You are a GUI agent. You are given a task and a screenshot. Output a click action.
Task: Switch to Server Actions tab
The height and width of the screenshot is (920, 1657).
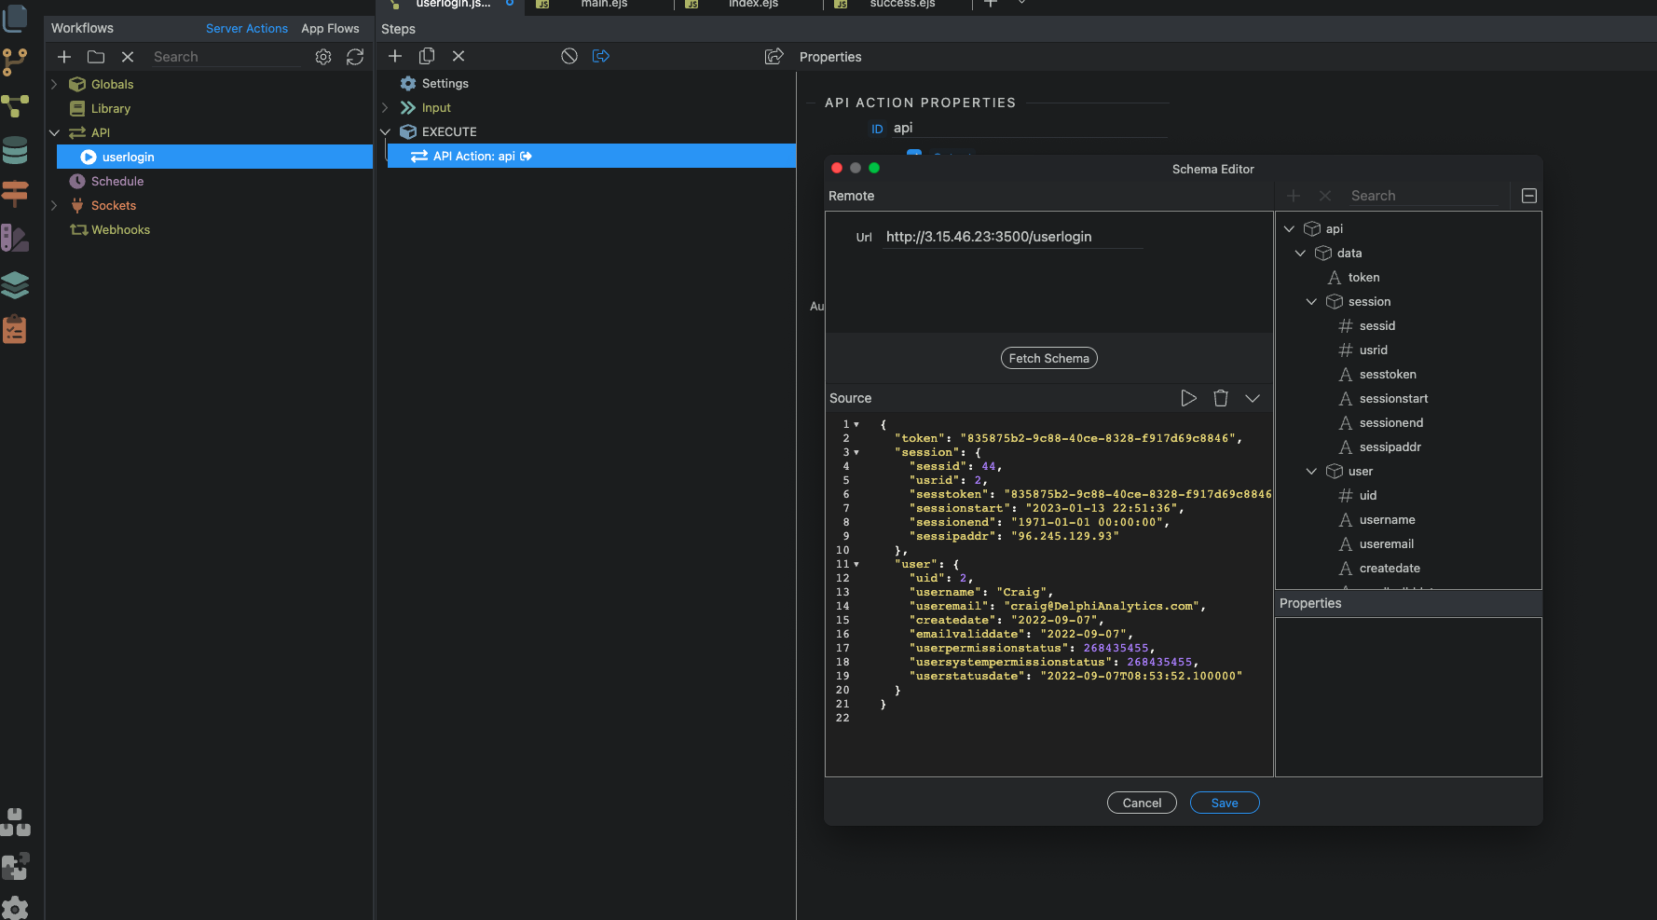[x=247, y=29]
